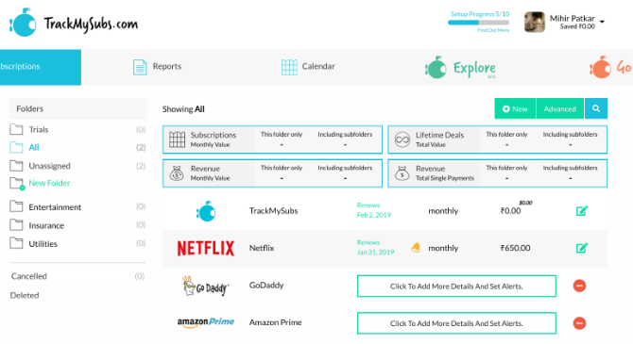Open the Calendar tab
Viewport: 633px width, 344px height.
point(308,67)
